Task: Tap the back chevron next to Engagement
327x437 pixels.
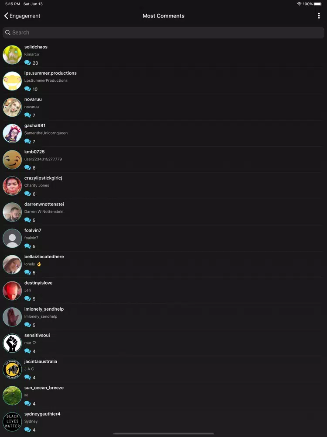Action: pos(6,16)
